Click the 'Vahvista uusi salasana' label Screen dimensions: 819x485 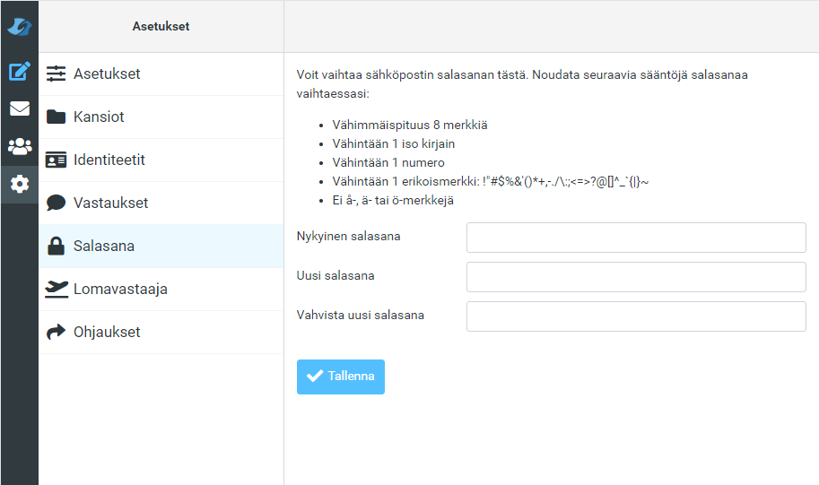[361, 315]
